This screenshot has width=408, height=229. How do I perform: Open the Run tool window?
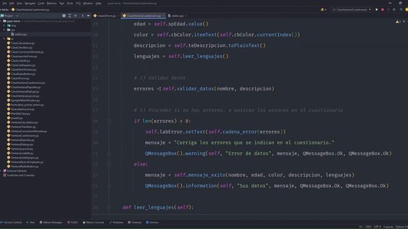[31, 223]
